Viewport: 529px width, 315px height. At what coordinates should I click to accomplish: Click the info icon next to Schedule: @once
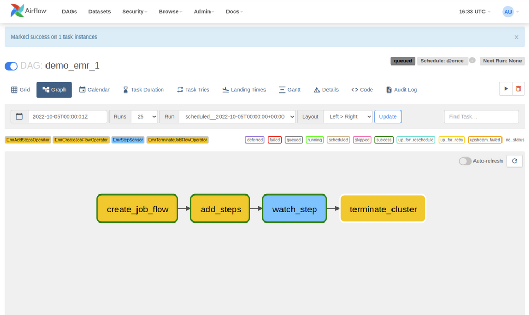coord(471,61)
